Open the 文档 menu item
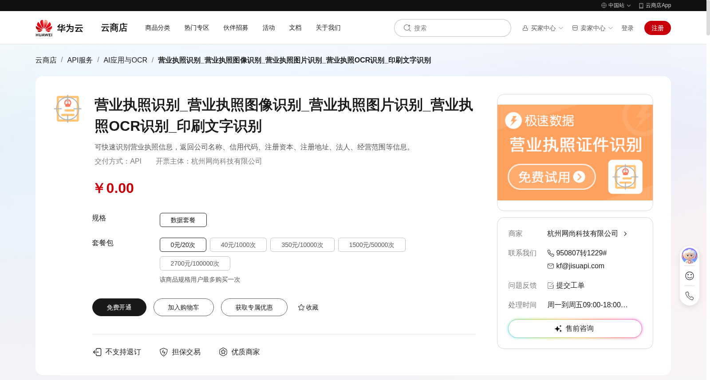The height and width of the screenshot is (380, 710). click(295, 27)
